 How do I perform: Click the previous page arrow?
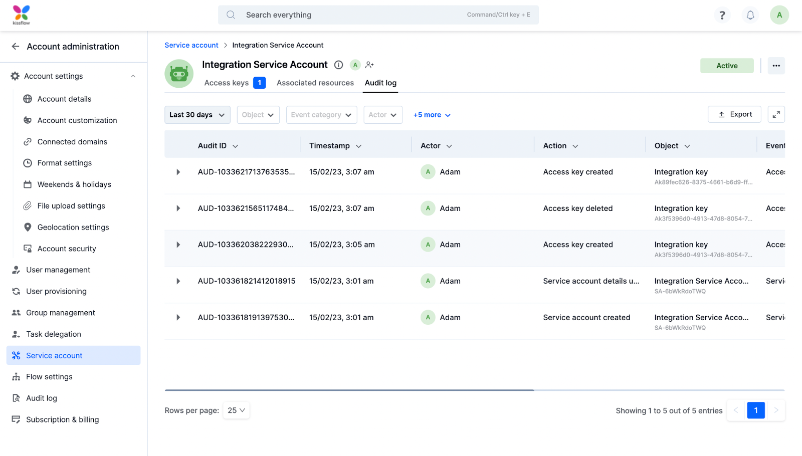736,410
